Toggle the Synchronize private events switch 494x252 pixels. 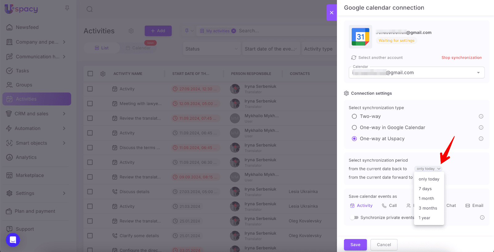coord(354,217)
